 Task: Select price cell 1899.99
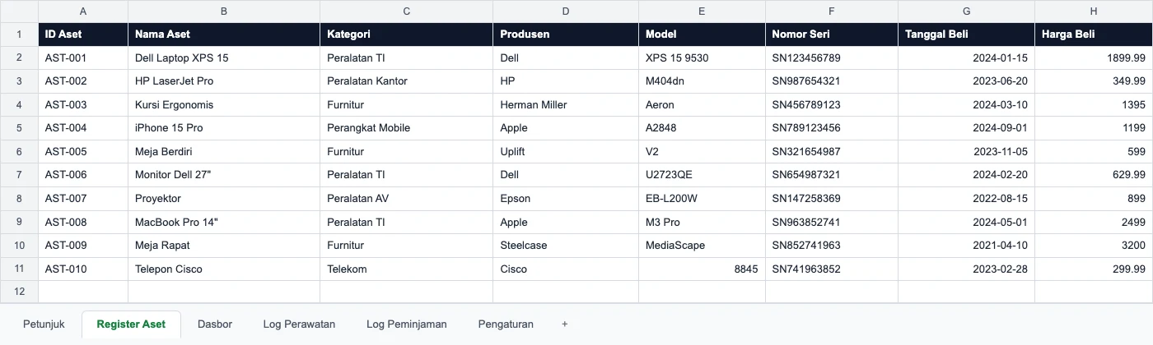pyautogui.click(x=1094, y=58)
